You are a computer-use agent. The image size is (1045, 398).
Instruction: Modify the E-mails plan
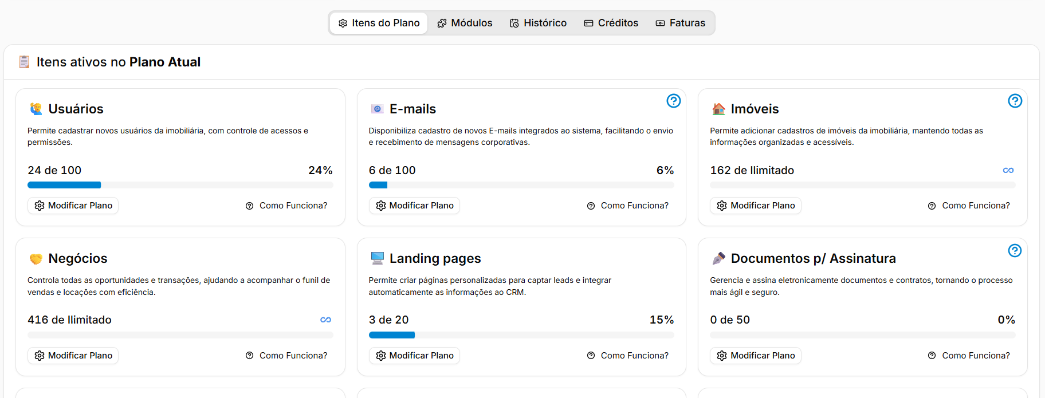click(414, 206)
